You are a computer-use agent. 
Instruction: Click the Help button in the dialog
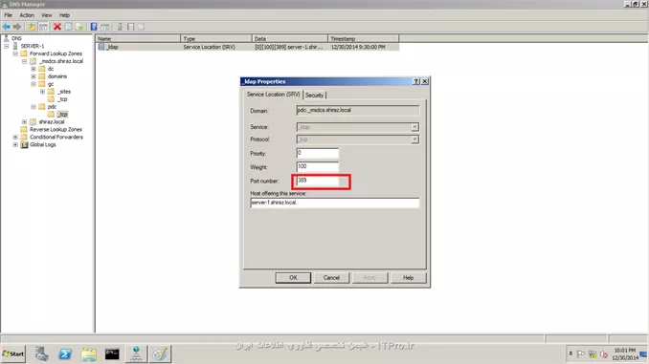(408, 278)
